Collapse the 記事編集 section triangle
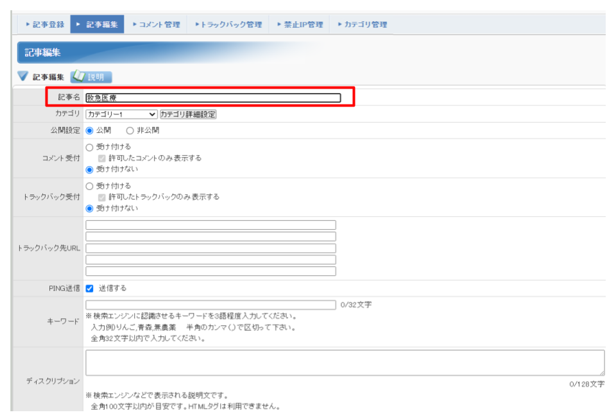This screenshot has width=616, height=417. [23, 76]
